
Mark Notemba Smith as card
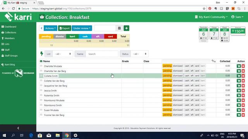pos(197,95)
